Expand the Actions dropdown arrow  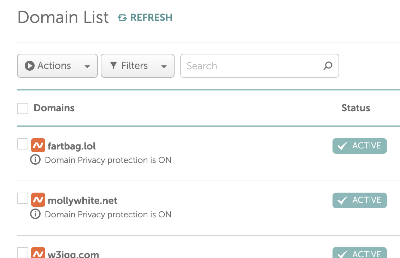coord(87,66)
